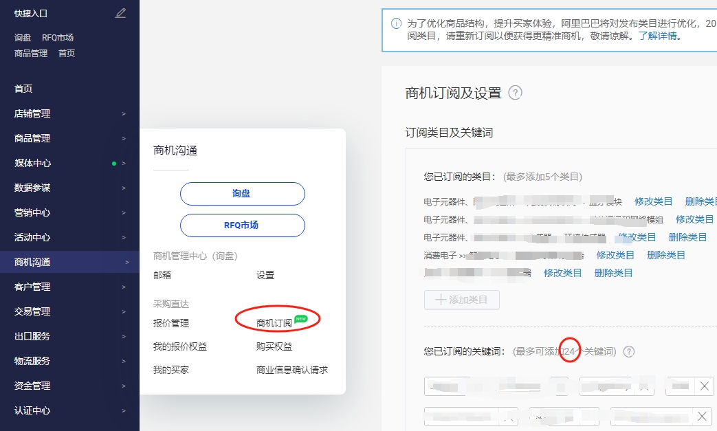This screenshot has height=431, width=717.
Task: Click 修改类目 in 消费电子 category row
Action: (x=615, y=255)
